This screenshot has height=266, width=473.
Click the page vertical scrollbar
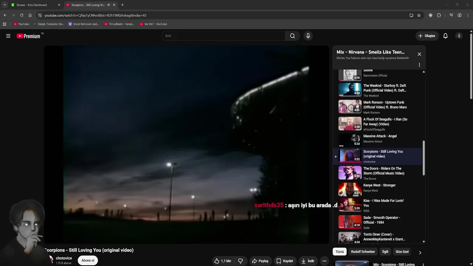pyautogui.click(x=471, y=66)
